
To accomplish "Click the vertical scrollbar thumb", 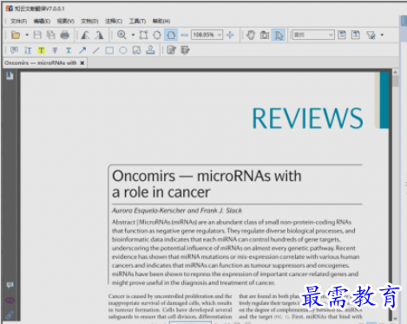I will (396, 81).
